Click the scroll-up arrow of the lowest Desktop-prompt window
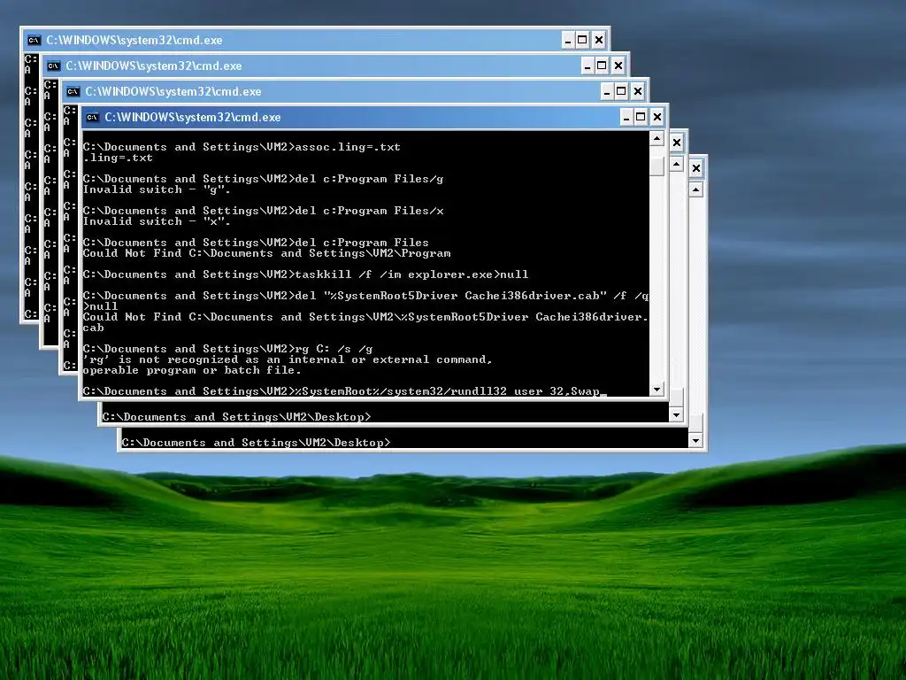Screen dimensions: 906x680 pos(696,189)
